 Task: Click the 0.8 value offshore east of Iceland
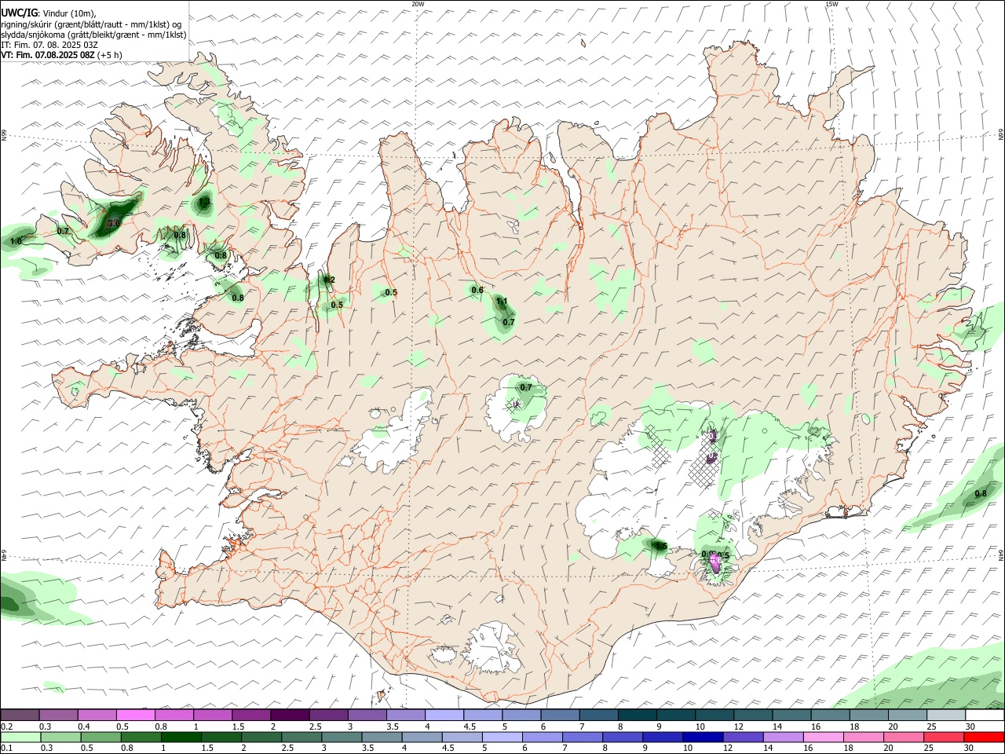click(x=981, y=493)
